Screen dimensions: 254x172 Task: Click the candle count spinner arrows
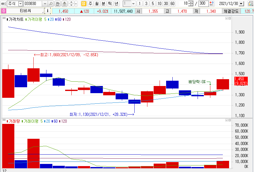pyautogui.click(x=191, y=4)
